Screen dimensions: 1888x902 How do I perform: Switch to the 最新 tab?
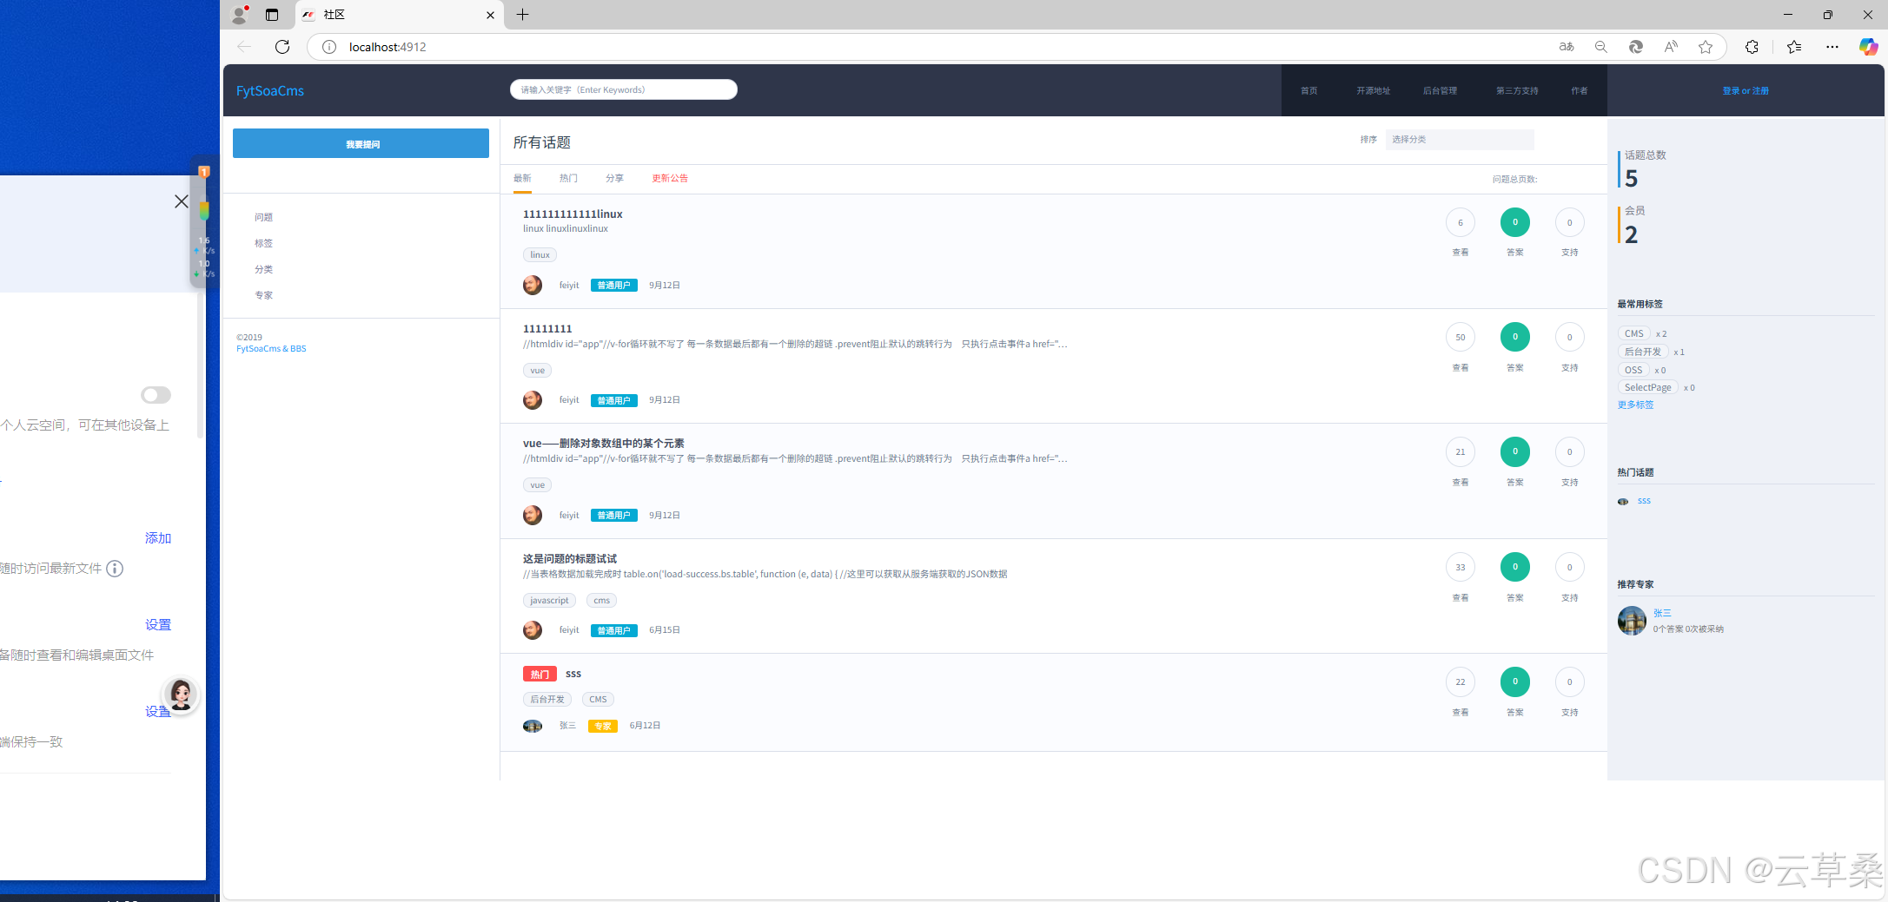(522, 178)
